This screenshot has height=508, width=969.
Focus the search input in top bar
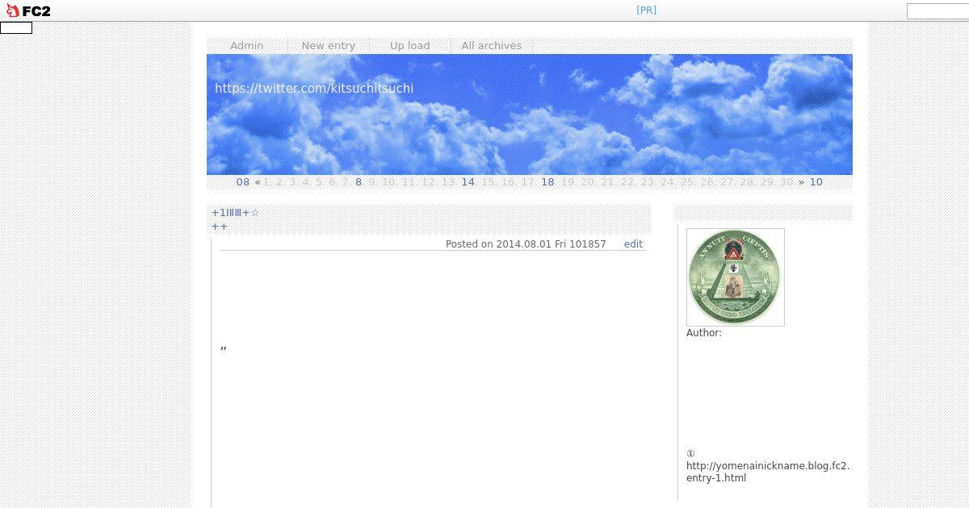pyautogui.click(x=938, y=11)
